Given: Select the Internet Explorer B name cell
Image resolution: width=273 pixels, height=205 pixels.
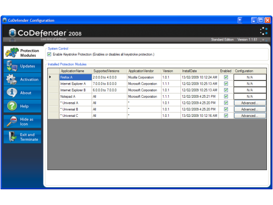Looking at the screenshot, I should click(75, 90).
